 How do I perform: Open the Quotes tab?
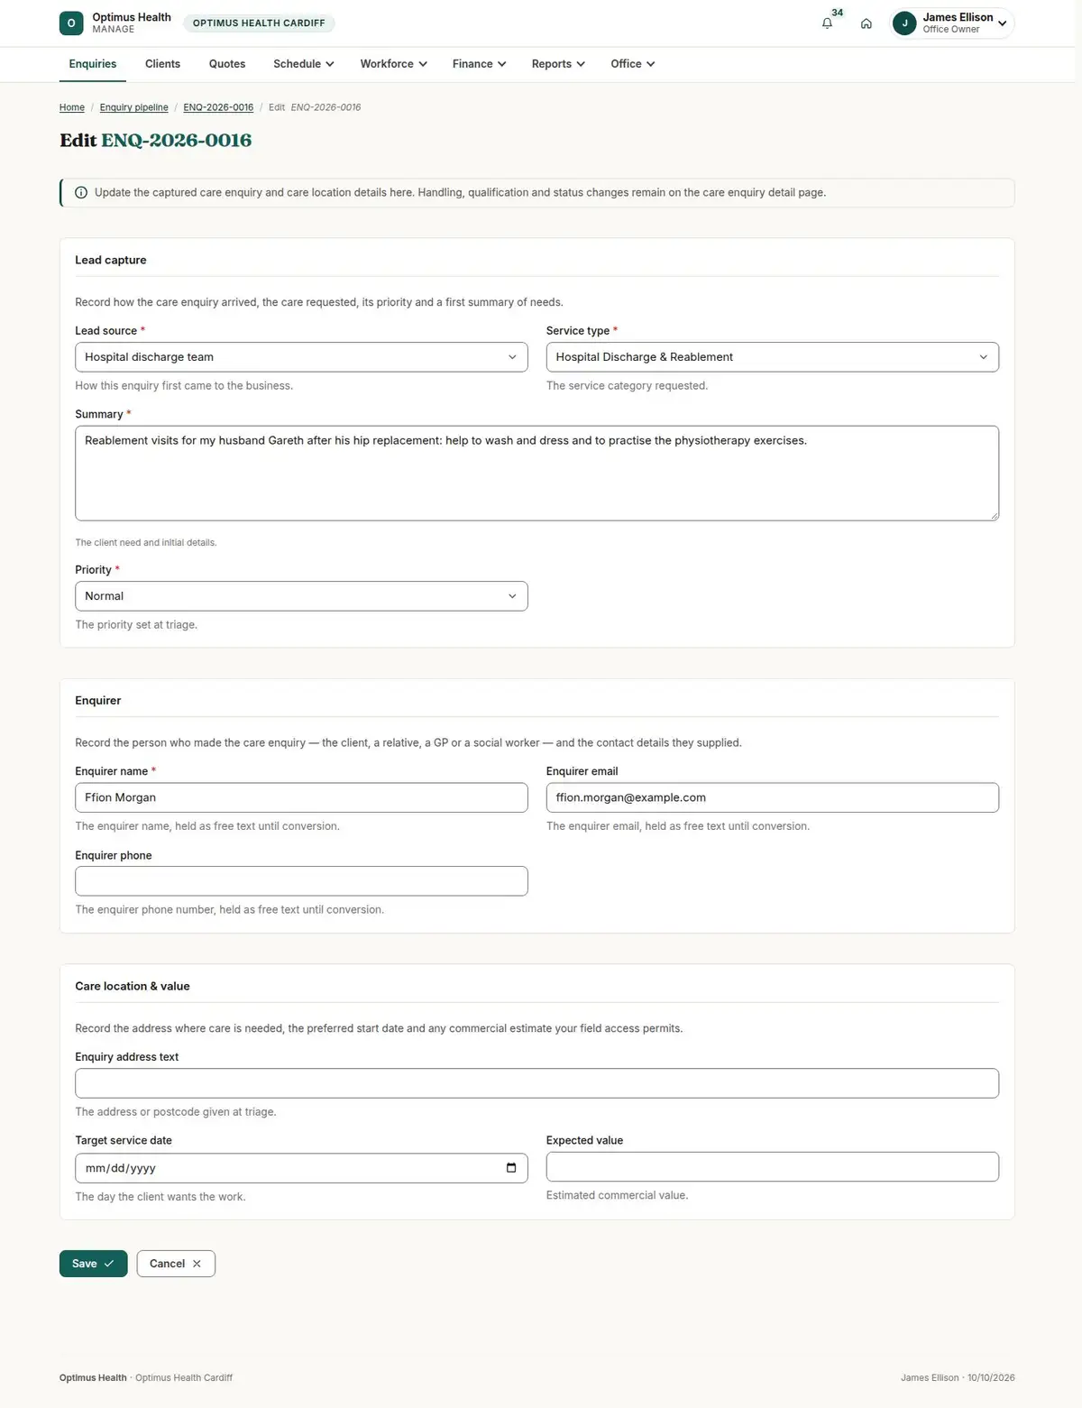click(227, 64)
